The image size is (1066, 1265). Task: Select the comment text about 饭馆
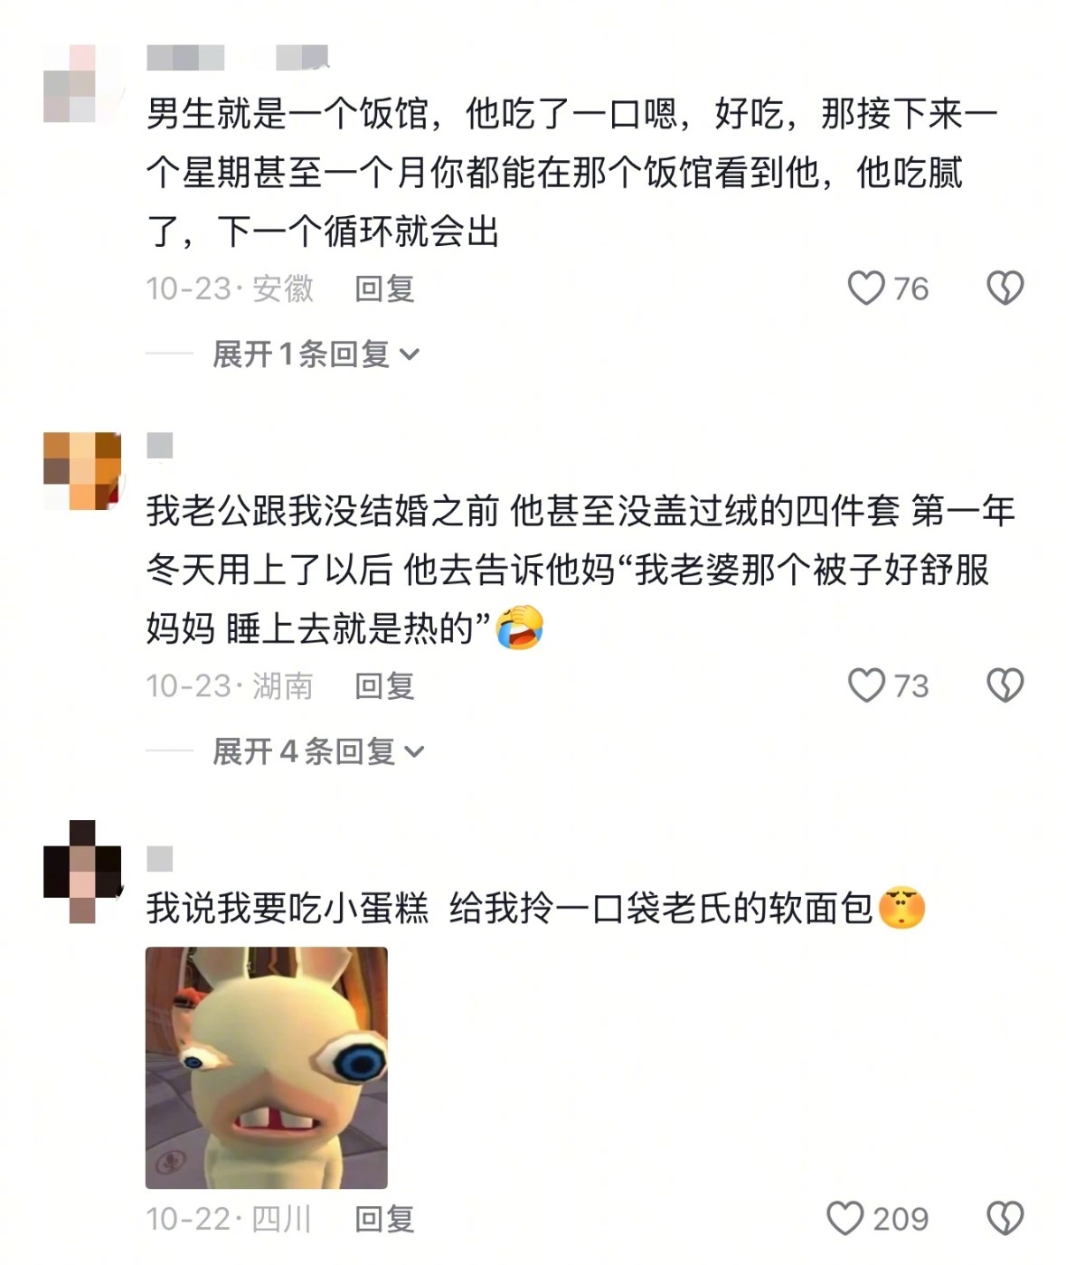pyautogui.click(x=571, y=172)
